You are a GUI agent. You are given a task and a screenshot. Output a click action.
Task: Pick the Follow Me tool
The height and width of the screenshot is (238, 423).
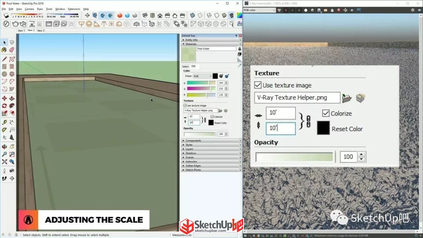12,106
